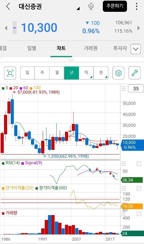The height and width of the screenshot is (244, 144).
Task: Tap the 거래량 legend label
Action: pos(10,213)
